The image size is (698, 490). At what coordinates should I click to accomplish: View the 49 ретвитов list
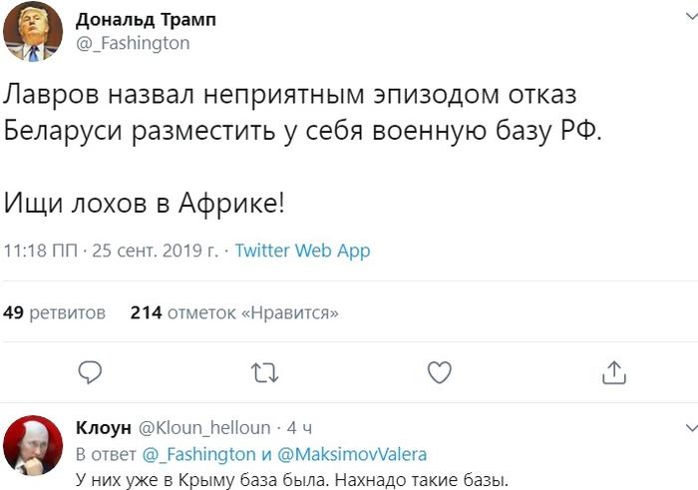[55, 312]
